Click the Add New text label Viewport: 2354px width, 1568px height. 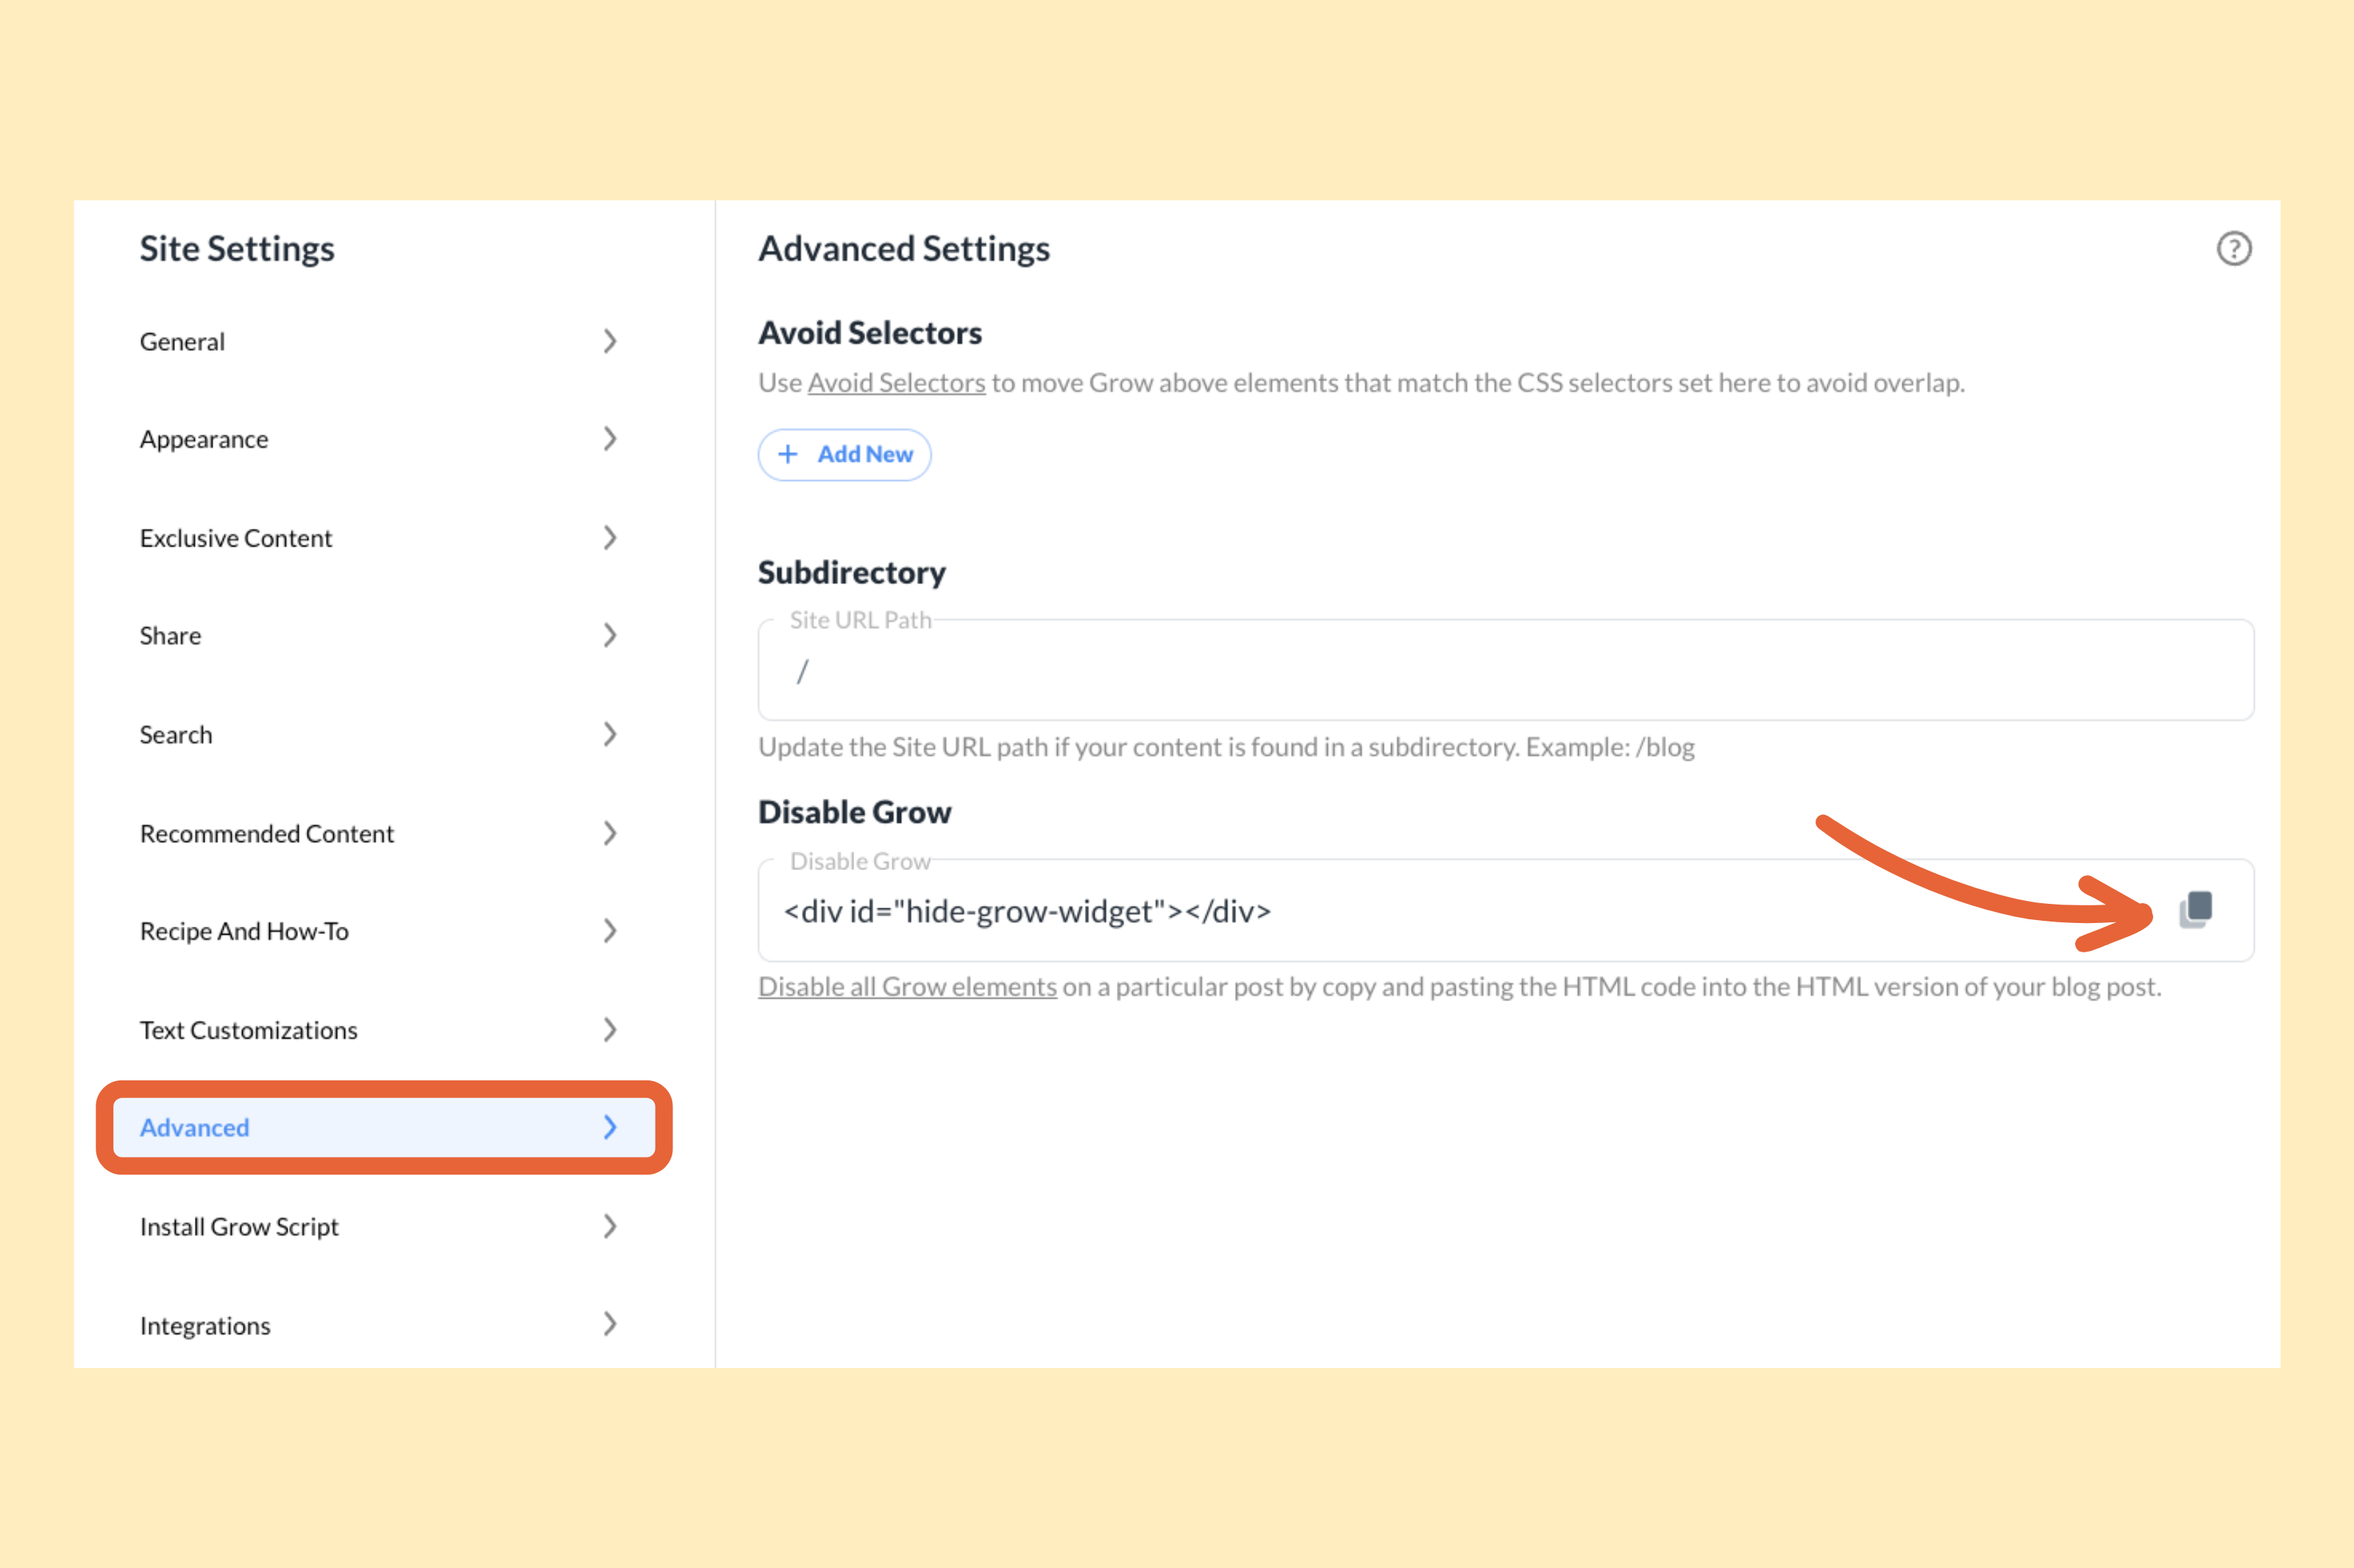[x=865, y=454]
